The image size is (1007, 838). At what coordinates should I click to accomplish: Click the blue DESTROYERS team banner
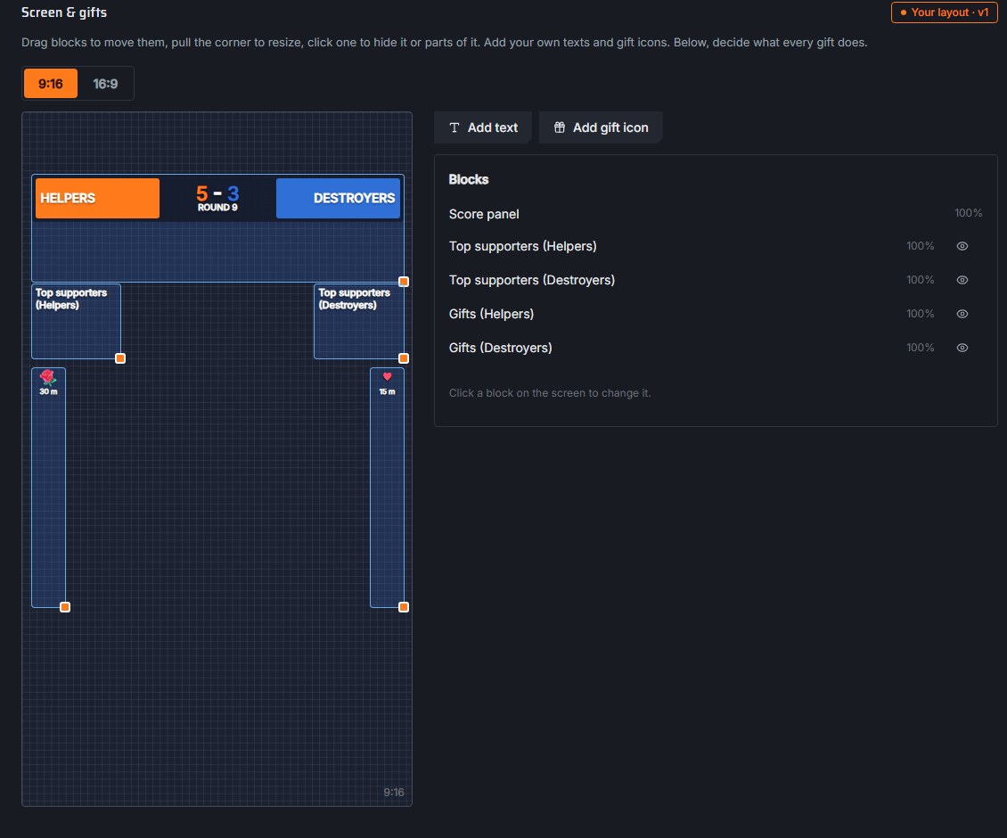338,198
